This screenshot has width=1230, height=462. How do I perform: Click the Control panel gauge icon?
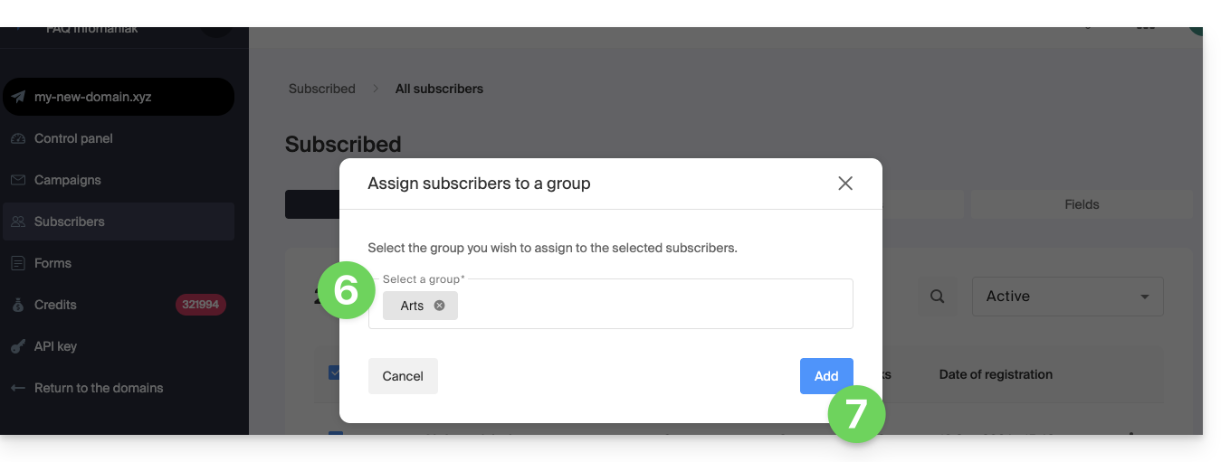18,138
